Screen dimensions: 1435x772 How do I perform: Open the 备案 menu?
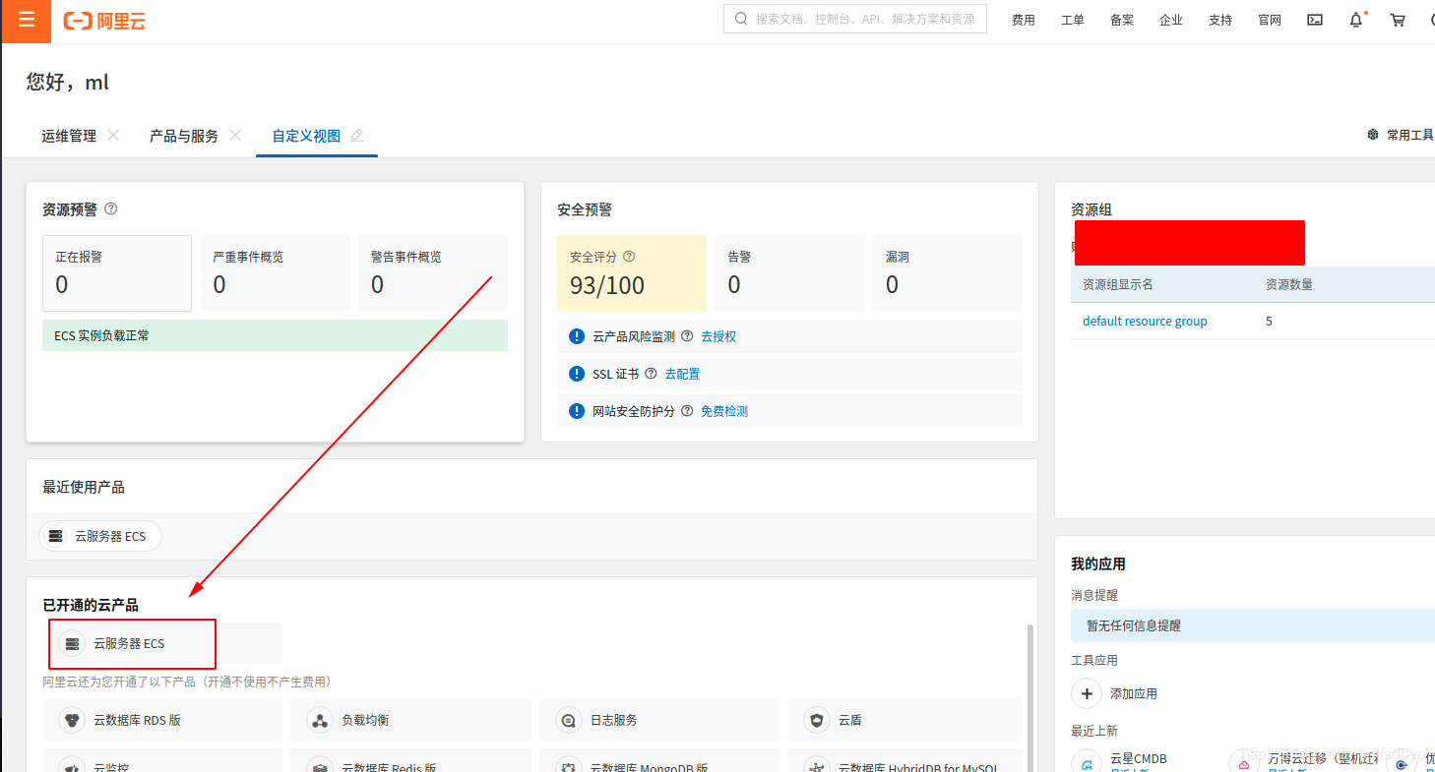(x=1122, y=20)
